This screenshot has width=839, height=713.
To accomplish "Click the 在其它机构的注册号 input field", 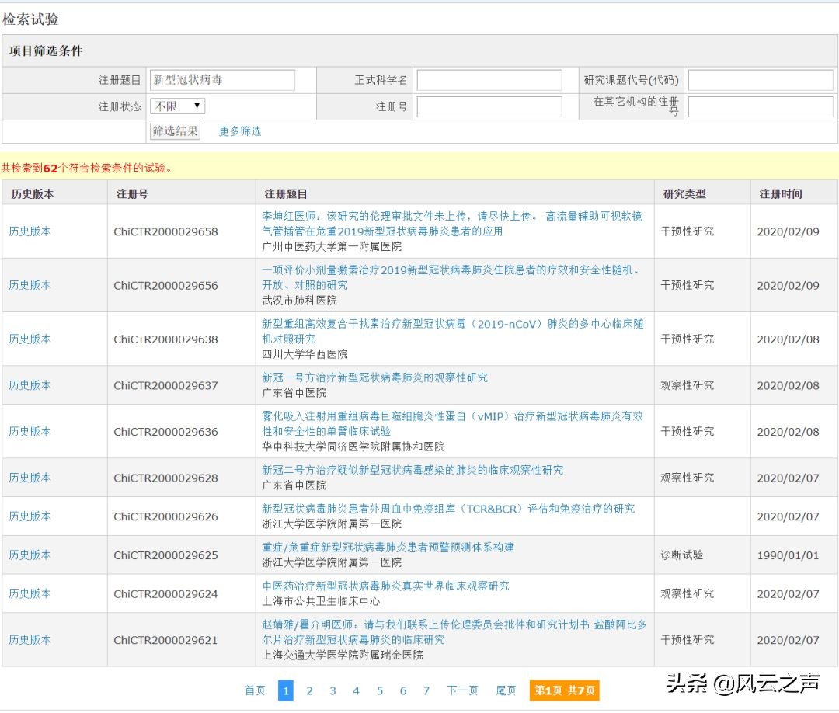I will point(759,108).
